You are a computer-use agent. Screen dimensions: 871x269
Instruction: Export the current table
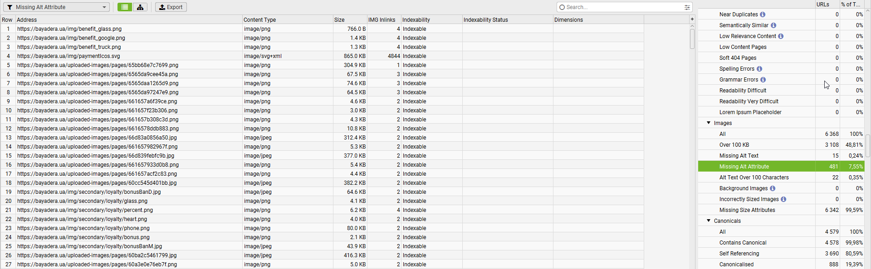[x=171, y=7]
